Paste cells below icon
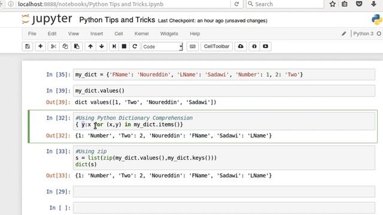The image size is (383, 215). pyautogui.click(x=77, y=47)
